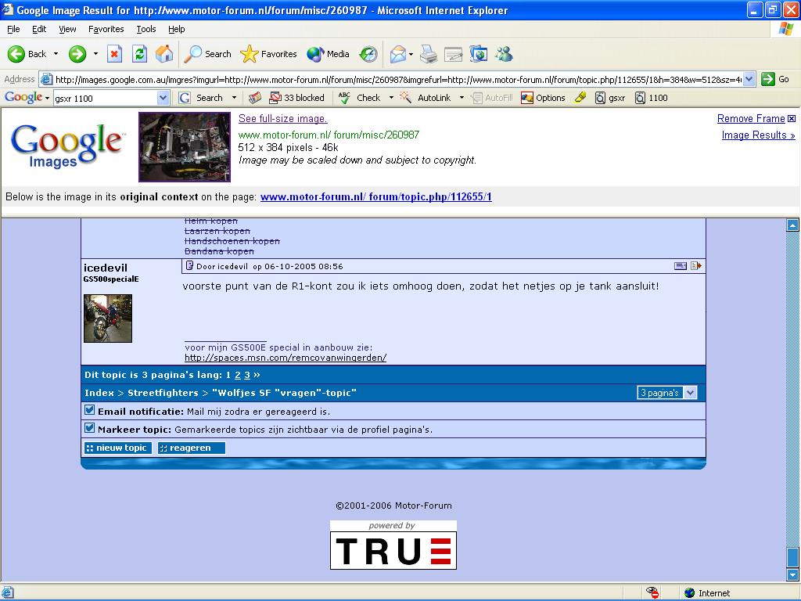
Task: Open the Favorites menu
Action: coord(106,29)
